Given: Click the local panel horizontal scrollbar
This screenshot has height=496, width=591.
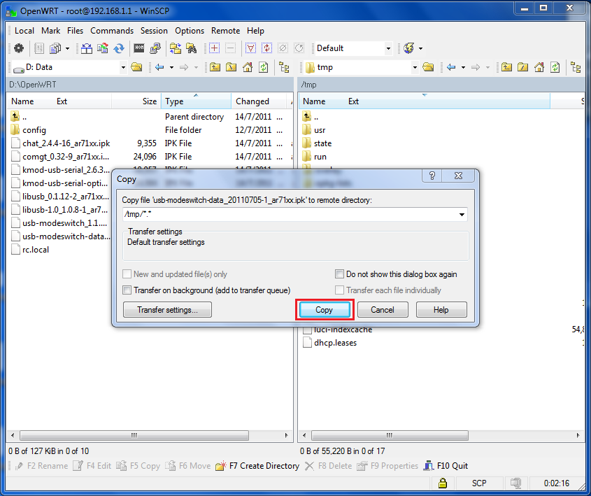Looking at the screenshot, I should [x=134, y=435].
